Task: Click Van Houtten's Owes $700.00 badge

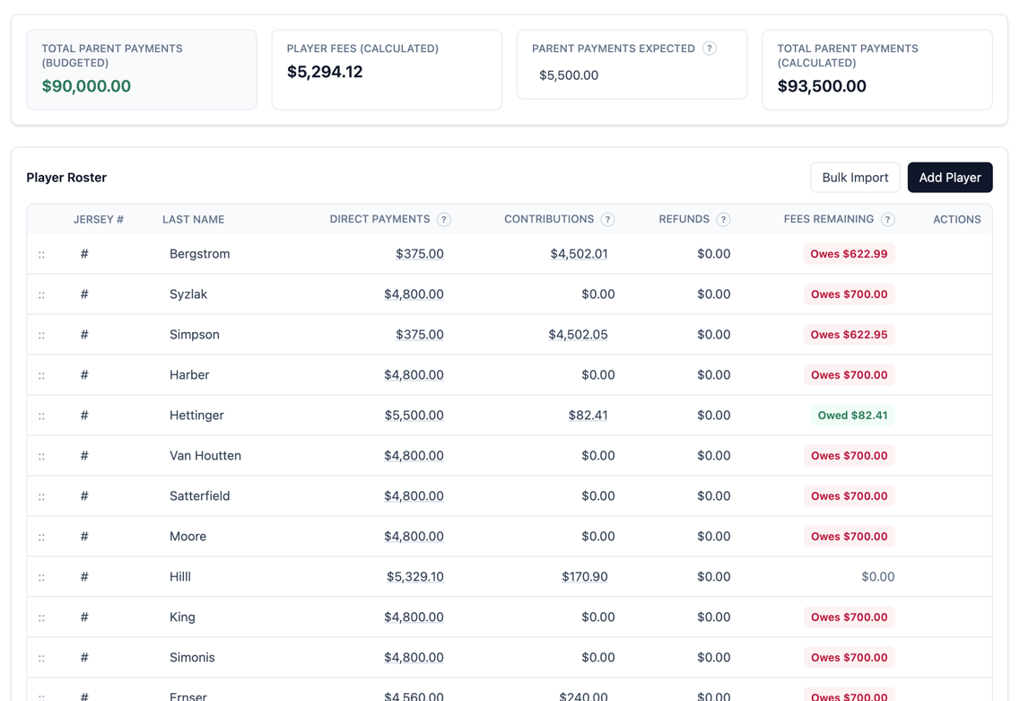Action: tap(849, 456)
